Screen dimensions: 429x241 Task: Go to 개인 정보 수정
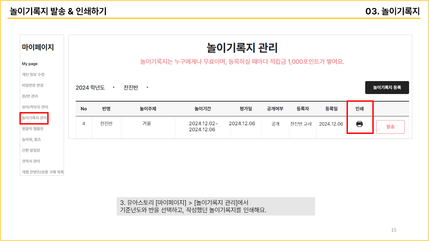[33, 75]
